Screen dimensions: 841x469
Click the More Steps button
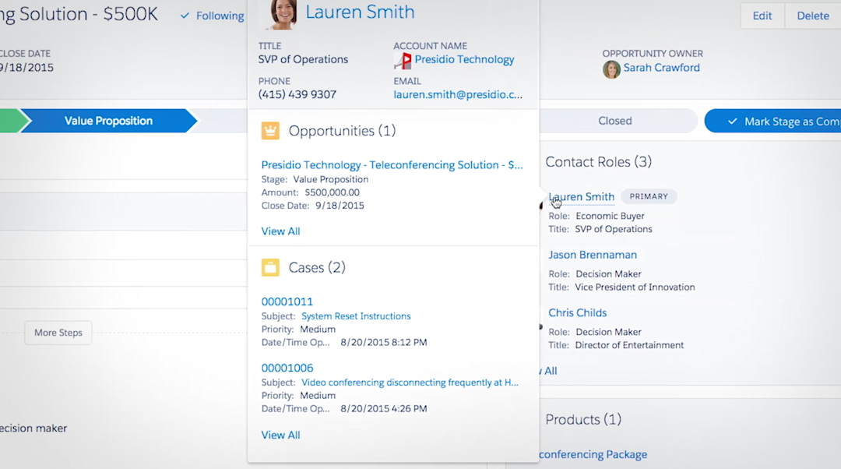pyautogui.click(x=58, y=333)
